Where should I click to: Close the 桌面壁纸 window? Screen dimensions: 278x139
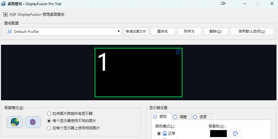coord(272,4)
